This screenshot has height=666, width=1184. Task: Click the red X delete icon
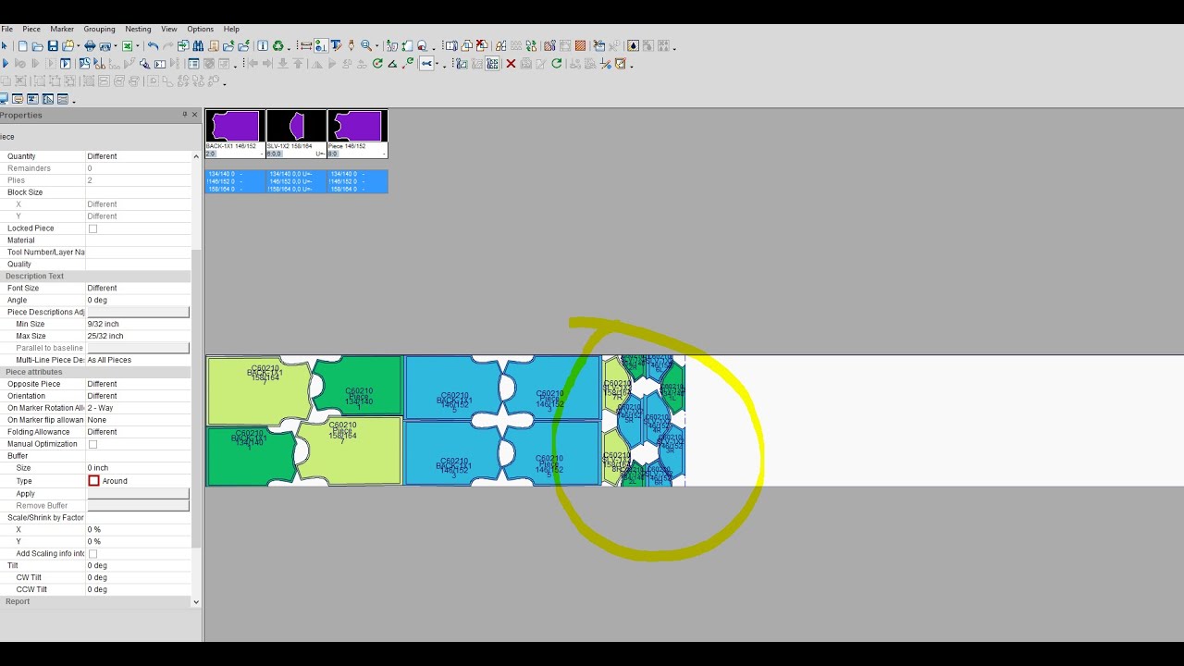511,64
